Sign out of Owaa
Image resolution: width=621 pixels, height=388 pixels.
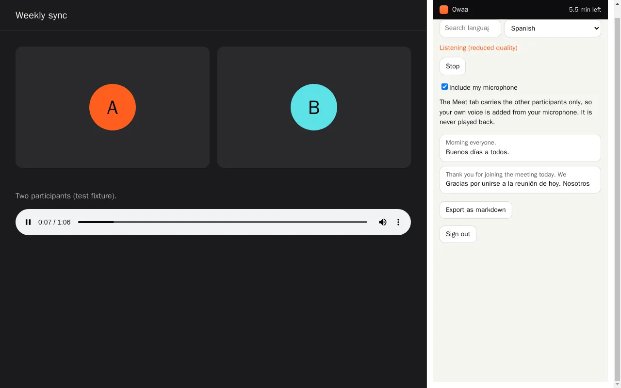tap(458, 234)
